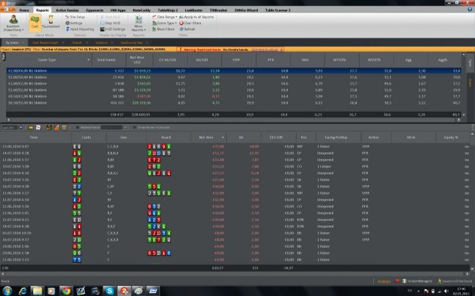Viewport: 475px width, 296px height.
Task: Open the Date Range filter dropdown
Action: [x=164, y=17]
